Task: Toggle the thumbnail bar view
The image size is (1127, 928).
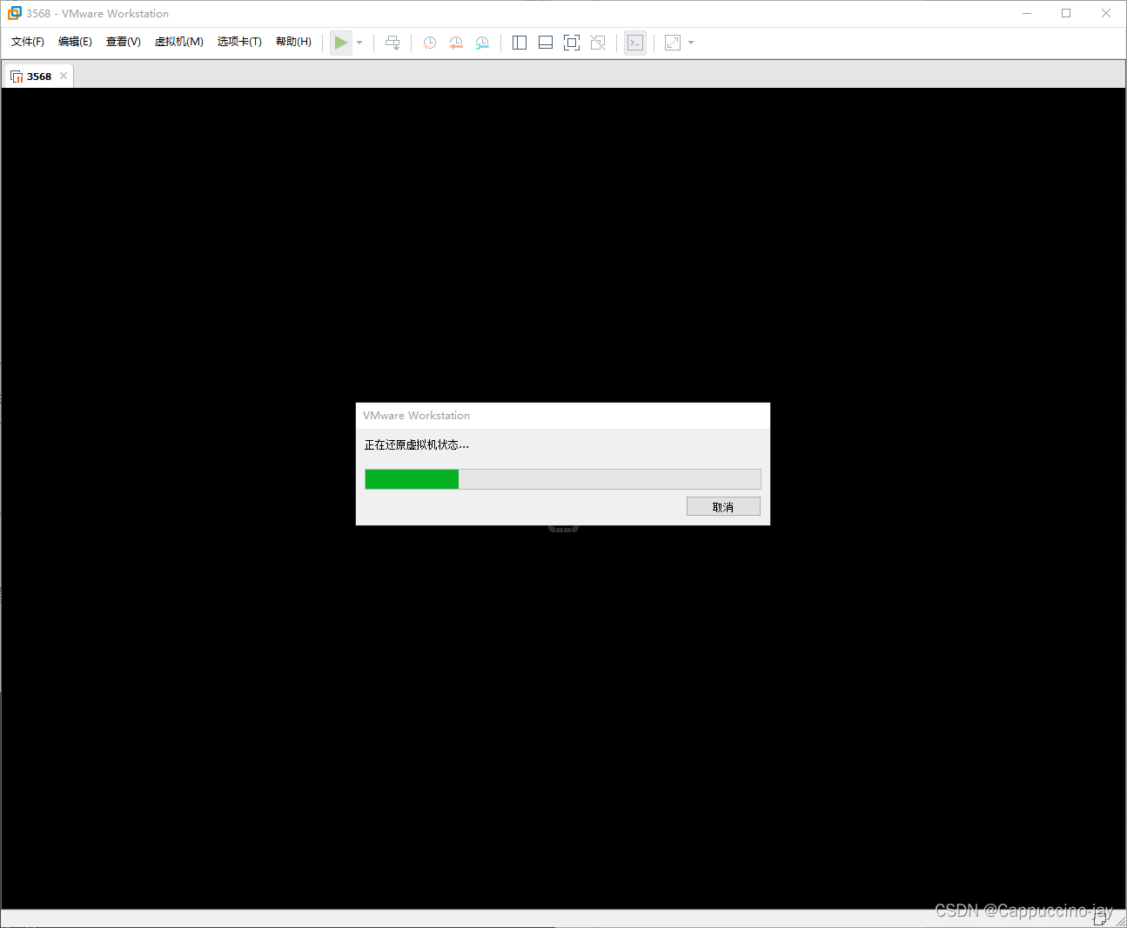Action: click(x=546, y=43)
